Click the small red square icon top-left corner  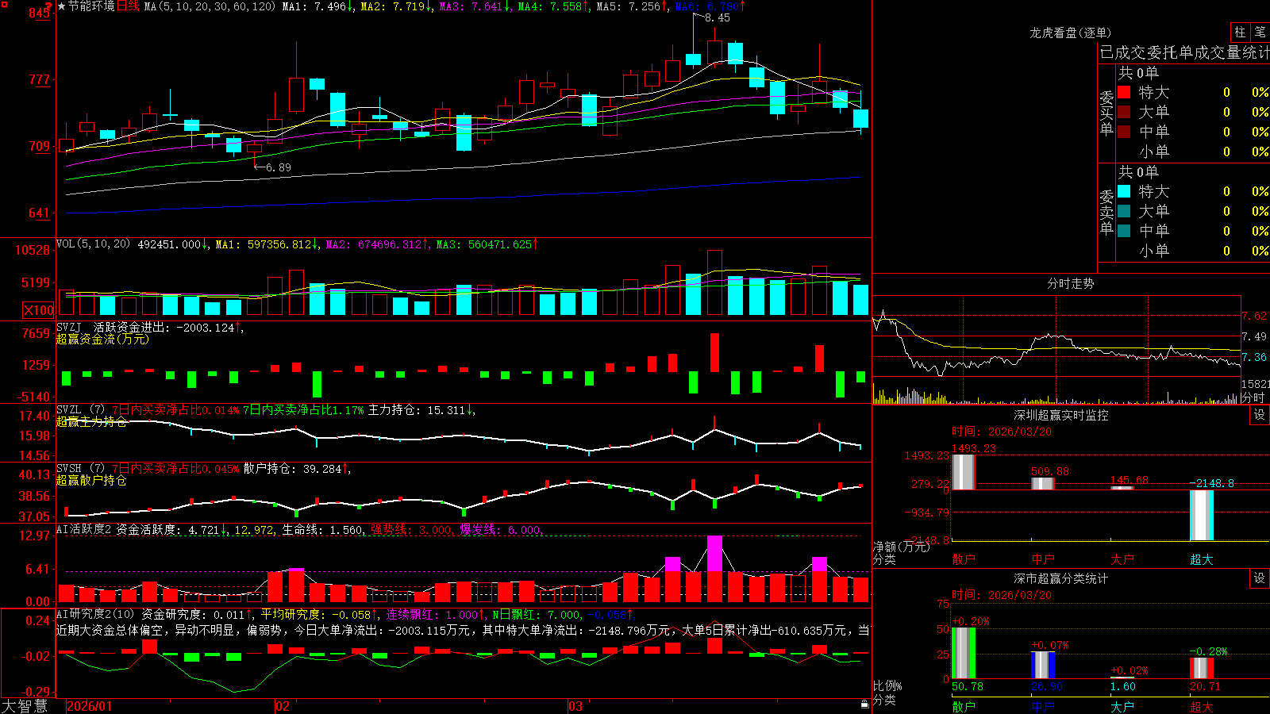(x=4, y=4)
